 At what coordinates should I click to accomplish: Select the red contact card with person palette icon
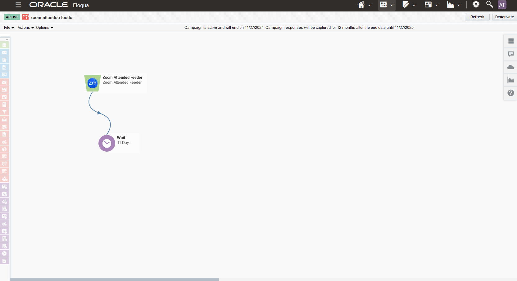pyautogui.click(x=4, y=90)
